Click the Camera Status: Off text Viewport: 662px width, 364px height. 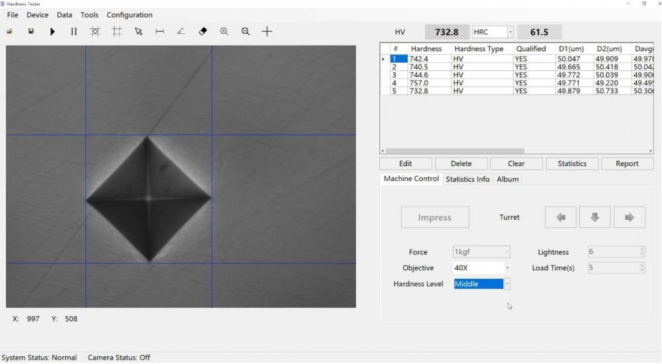pos(119,357)
